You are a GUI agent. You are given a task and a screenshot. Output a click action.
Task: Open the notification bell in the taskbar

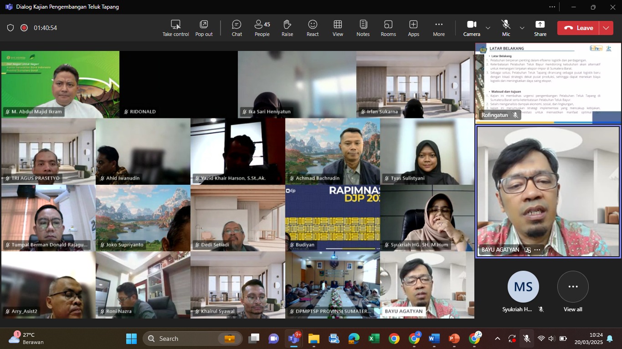click(610, 339)
